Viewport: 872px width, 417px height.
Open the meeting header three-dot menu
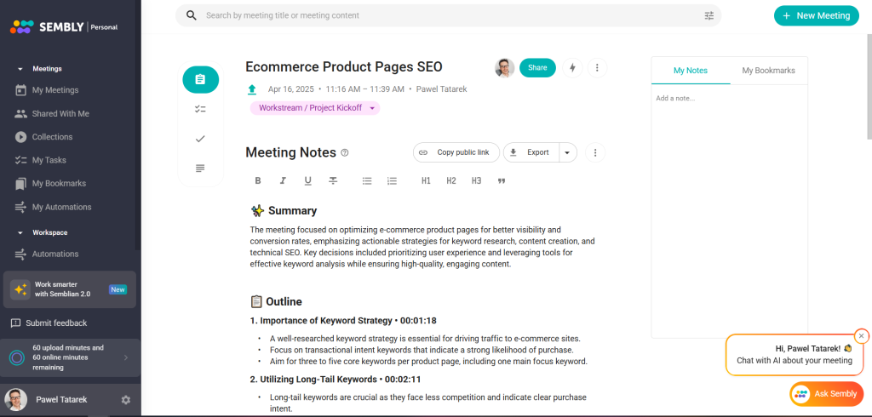597,68
